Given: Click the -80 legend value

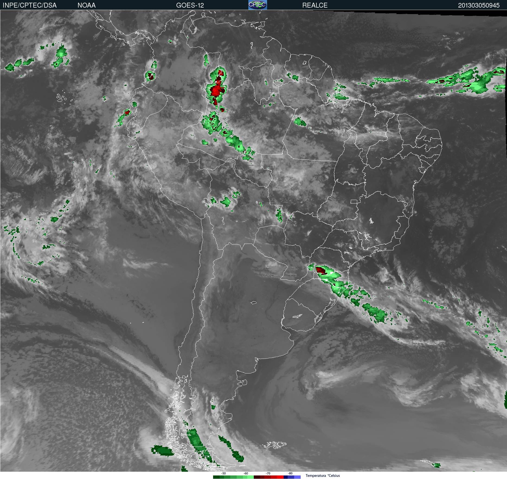Looking at the screenshot, I should [x=290, y=473].
